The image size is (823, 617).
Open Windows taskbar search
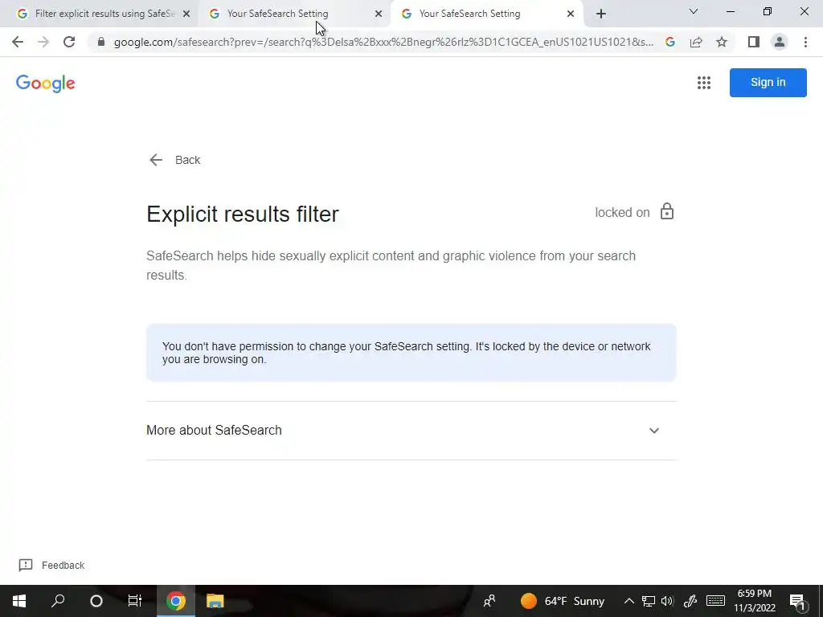tap(58, 601)
